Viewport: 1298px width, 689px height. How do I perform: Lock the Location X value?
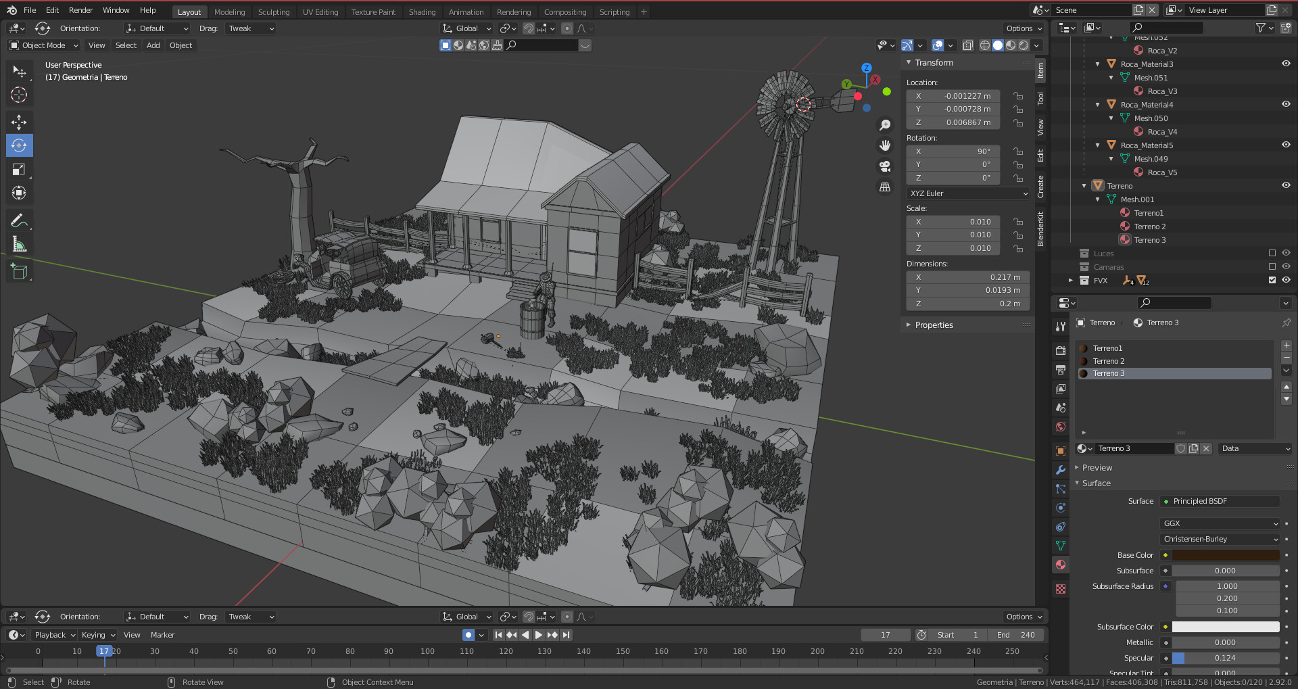pos(1019,96)
